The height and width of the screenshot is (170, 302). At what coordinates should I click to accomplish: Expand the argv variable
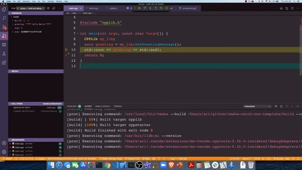click(13, 32)
